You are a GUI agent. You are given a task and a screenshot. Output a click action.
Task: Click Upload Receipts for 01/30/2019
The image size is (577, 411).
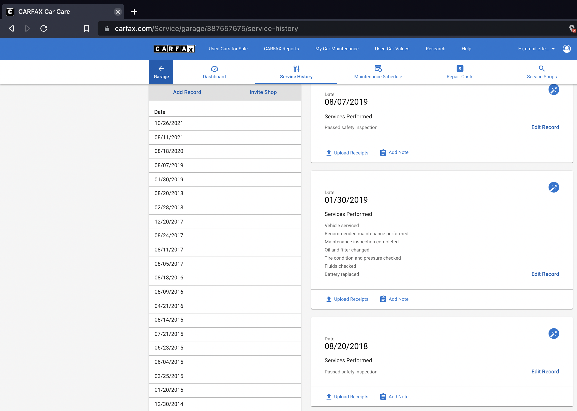click(x=347, y=299)
